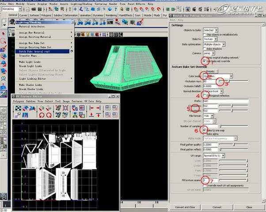Click the Occlusion rays slider
Image resolution: width=266 pixels, height=212 pixels.
[234, 81]
